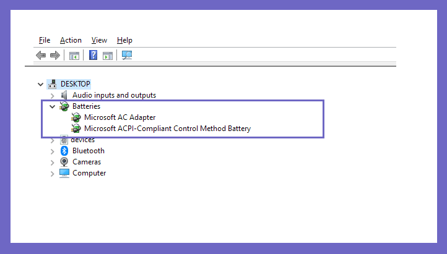Expand the Cameras category
This screenshot has height=254, width=447.
[x=52, y=163]
